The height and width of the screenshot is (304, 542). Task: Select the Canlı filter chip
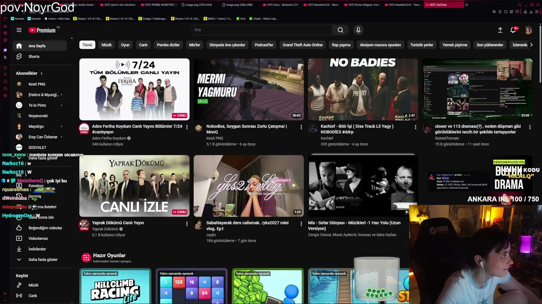pyautogui.click(x=144, y=45)
